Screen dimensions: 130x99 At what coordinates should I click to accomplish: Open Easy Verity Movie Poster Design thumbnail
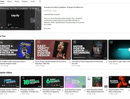(x=53, y=50)
